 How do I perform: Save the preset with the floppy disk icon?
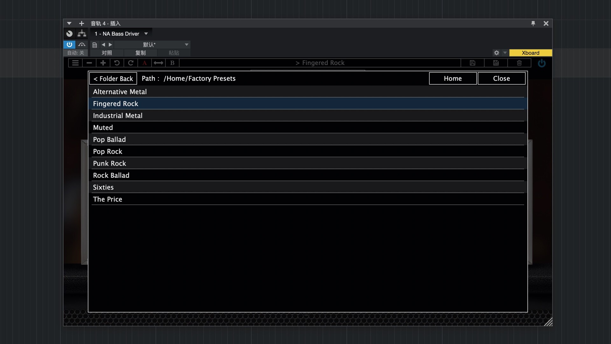[x=473, y=63]
